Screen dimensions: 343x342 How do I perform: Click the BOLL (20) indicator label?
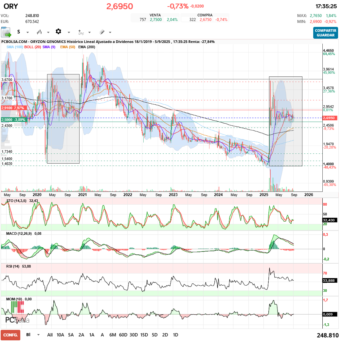click(x=33, y=47)
